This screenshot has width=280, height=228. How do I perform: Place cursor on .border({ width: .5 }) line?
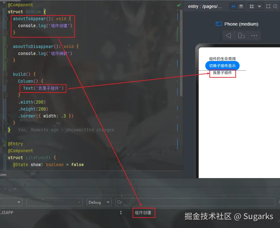(x=46, y=116)
